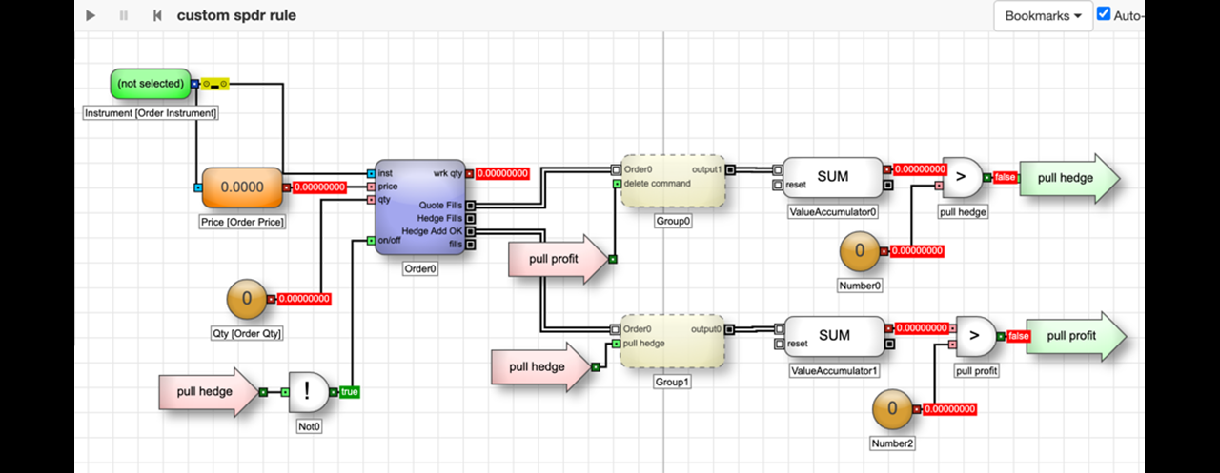Click the Not0 logic gate

[x=308, y=391]
